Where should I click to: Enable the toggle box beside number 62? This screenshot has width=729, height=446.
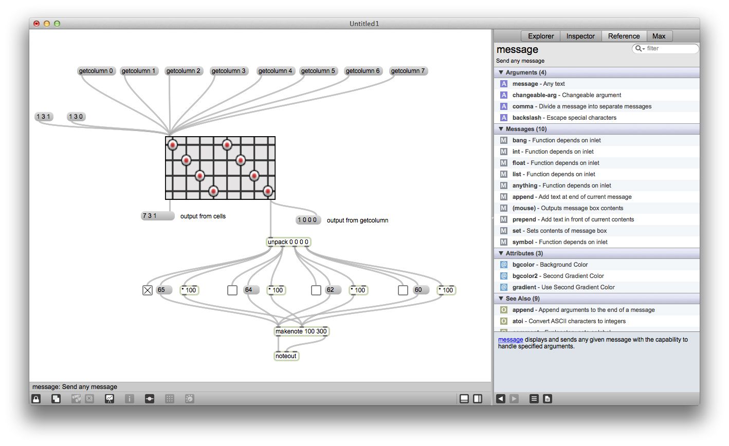(x=316, y=290)
